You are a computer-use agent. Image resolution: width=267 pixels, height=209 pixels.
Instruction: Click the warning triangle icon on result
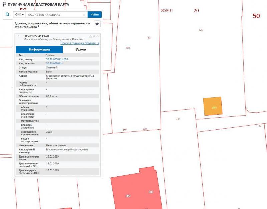tap(90, 36)
